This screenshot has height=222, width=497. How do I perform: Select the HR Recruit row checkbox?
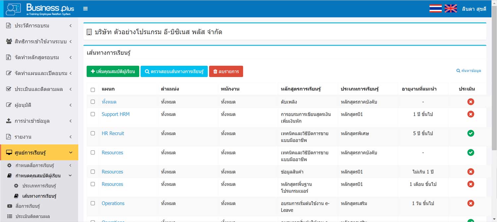pos(93,133)
